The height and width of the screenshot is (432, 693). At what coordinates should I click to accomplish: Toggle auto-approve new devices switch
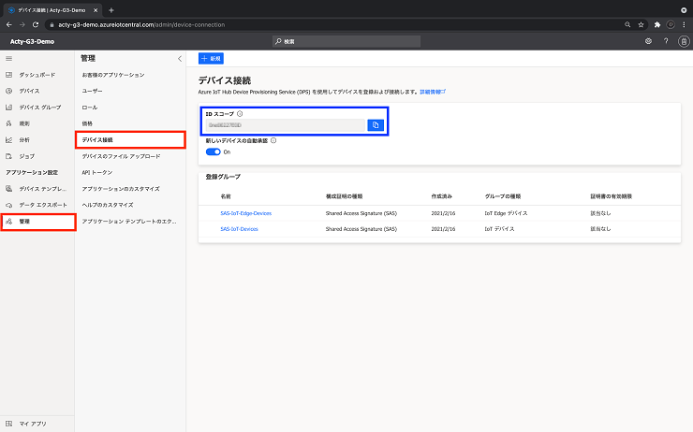pos(213,151)
